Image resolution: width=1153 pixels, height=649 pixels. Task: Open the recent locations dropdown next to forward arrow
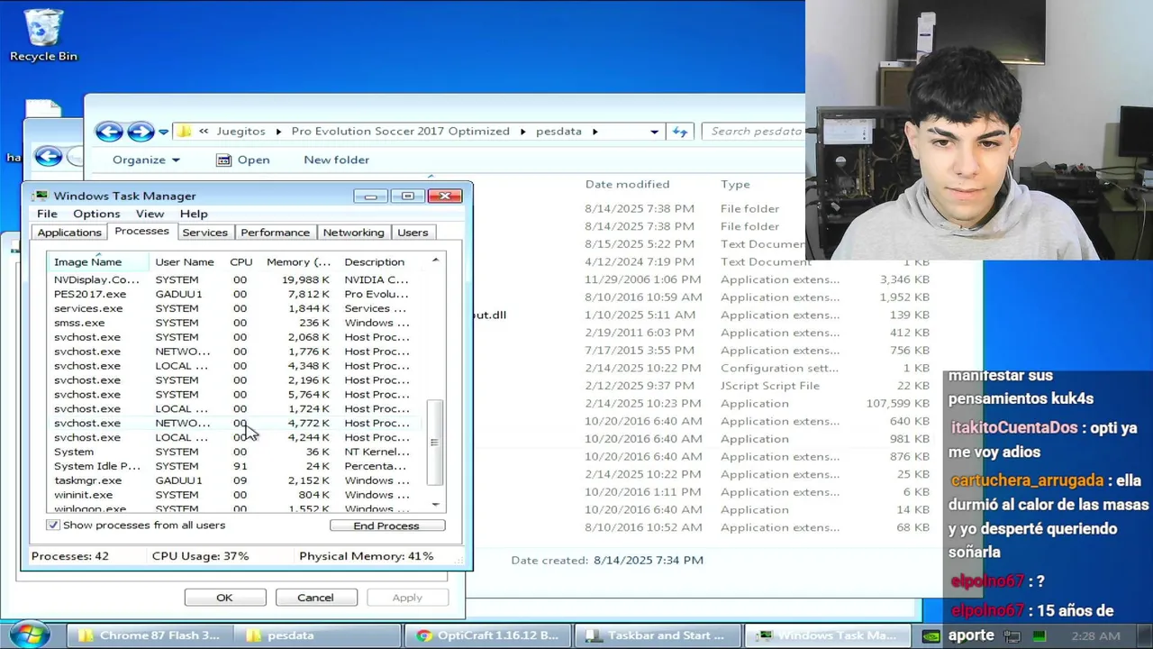click(x=163, y=132)
